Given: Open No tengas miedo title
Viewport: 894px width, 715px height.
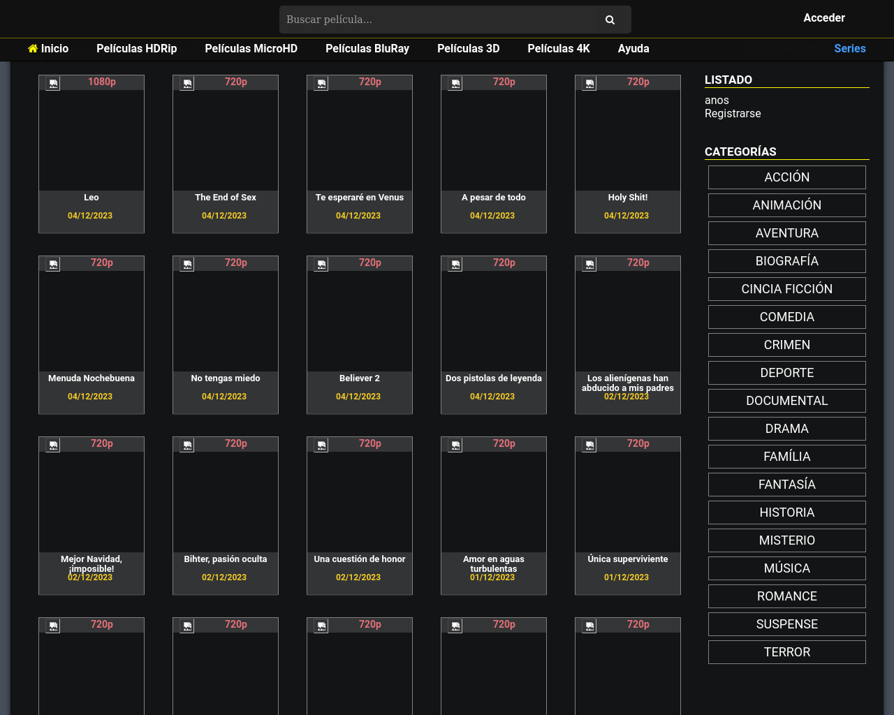Looking at the screenshot, I should click(226, 378).
